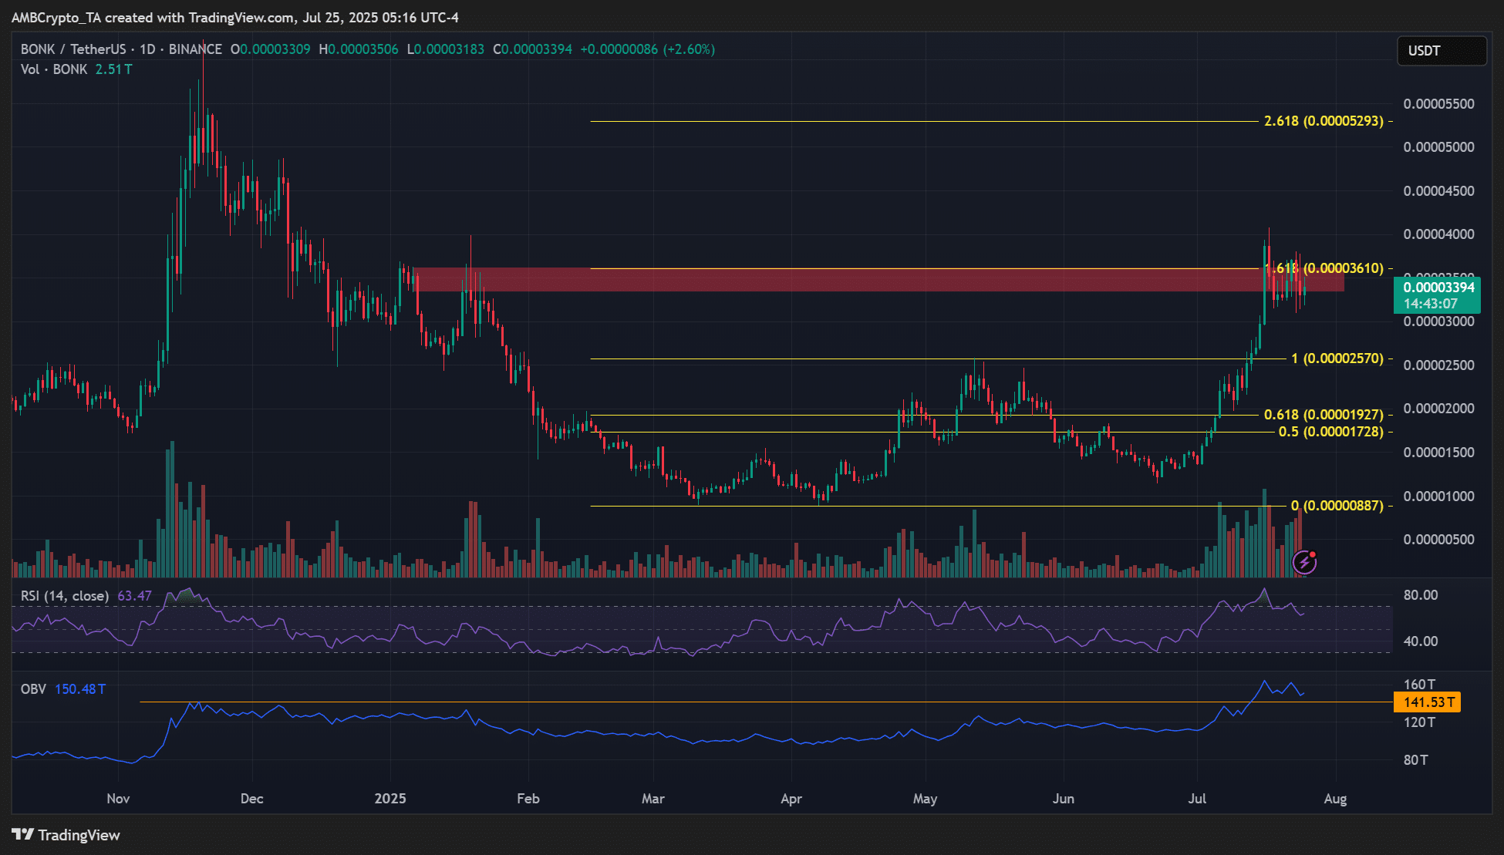Open the USDT currency selector
Viewport: 1504px width, 855px height.
1441,51
